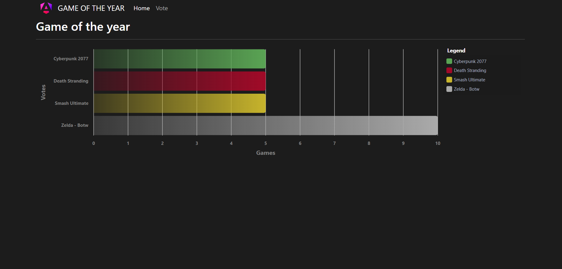The image size is (562, 269).
Task: Click the gray Zelda - Botw bar
Action: coord(266,126)
